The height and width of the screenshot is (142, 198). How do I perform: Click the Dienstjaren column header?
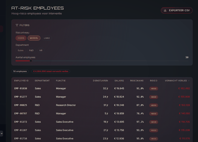(100, 81)
